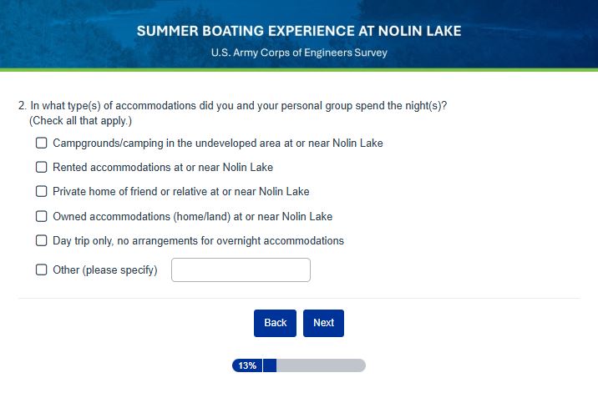
Task: Tick the Rented accommodations checkbox
Action: pos(41,167)
